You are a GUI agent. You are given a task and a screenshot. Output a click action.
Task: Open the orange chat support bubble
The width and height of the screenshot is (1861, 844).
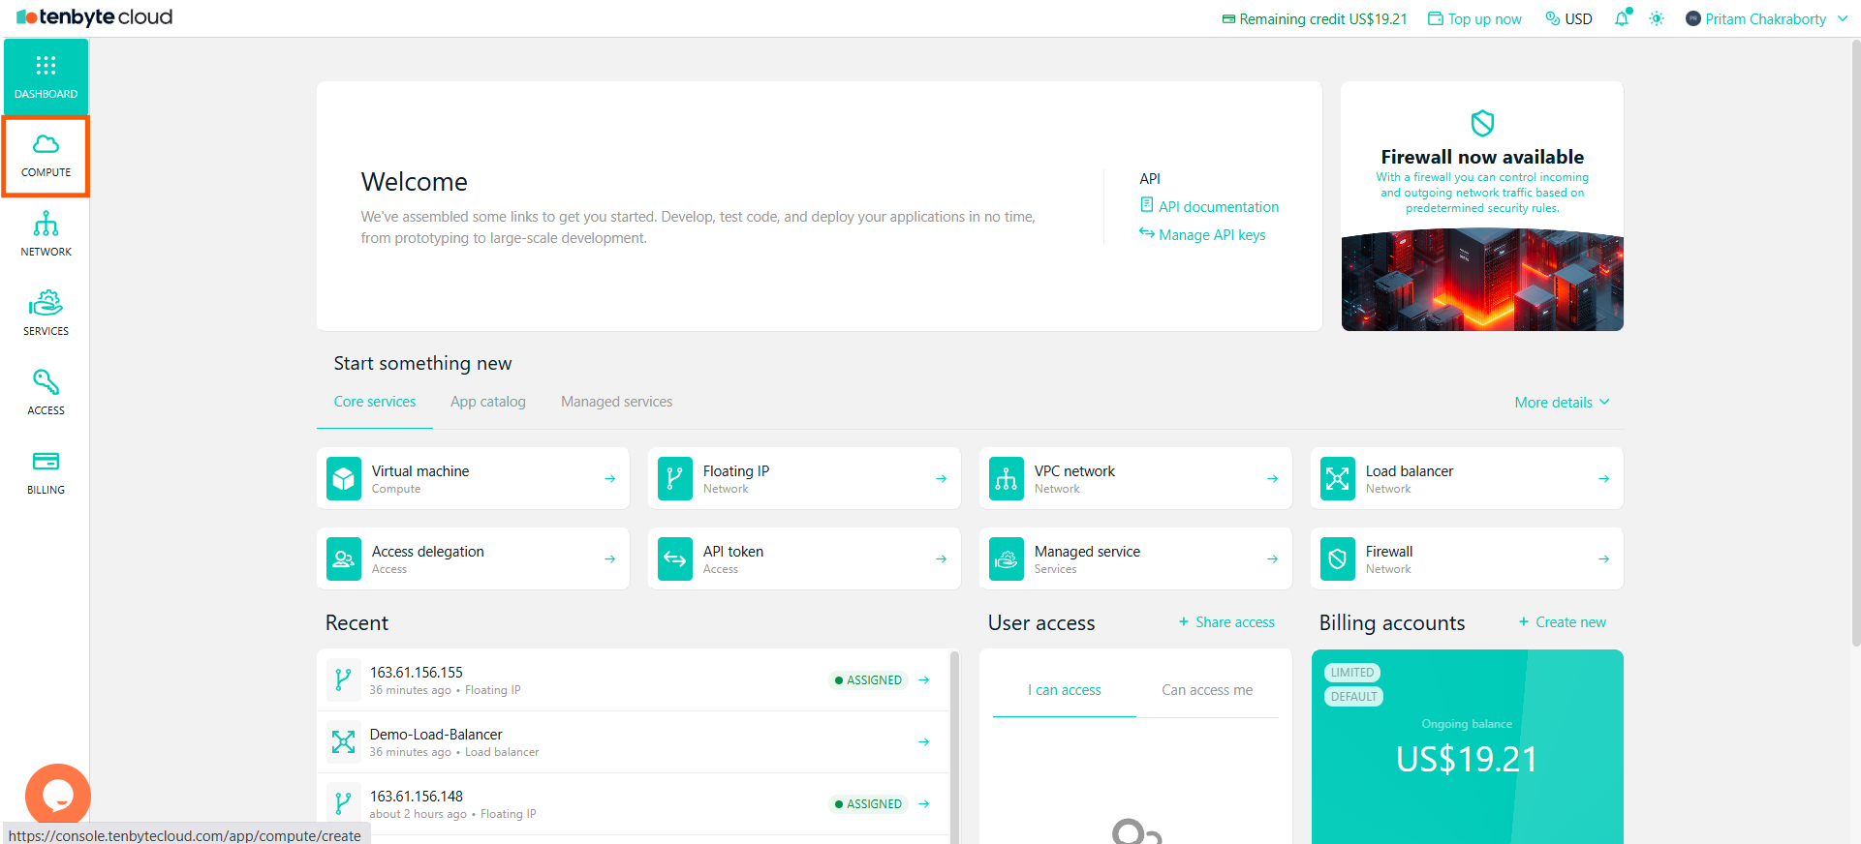(58, 796)
